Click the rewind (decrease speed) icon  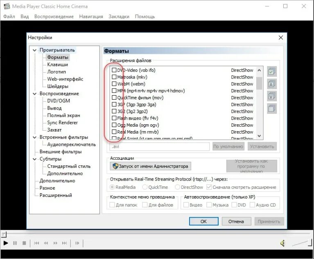(46, 243)
